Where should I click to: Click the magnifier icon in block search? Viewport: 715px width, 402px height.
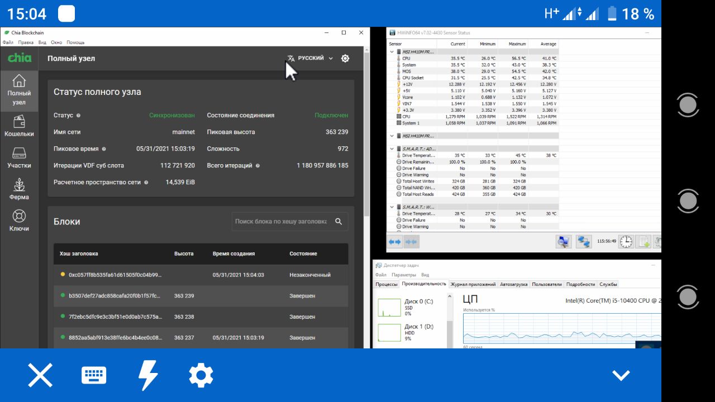(x=339, y=222)
